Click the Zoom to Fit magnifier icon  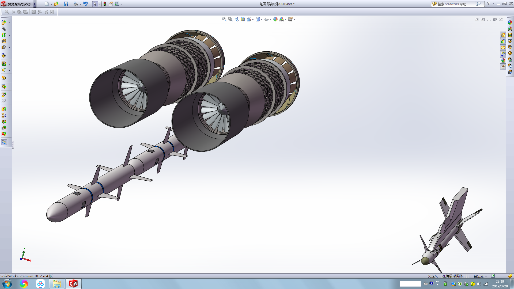(224, 19)
